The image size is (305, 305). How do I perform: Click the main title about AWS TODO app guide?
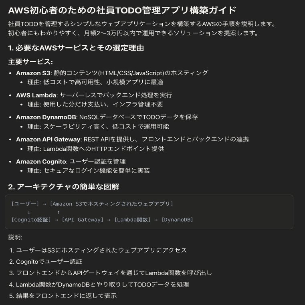pos(122,10)
